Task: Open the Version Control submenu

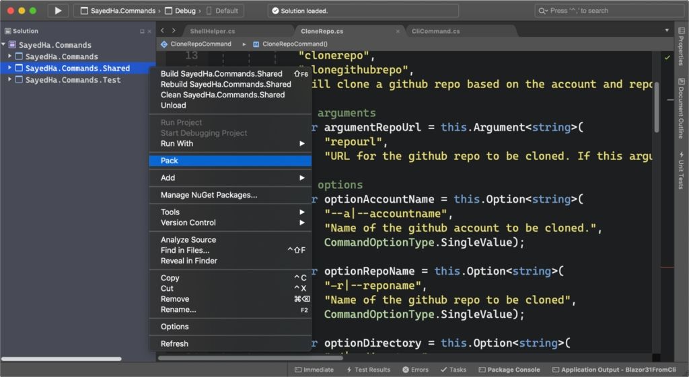Action: coord(230,222)
